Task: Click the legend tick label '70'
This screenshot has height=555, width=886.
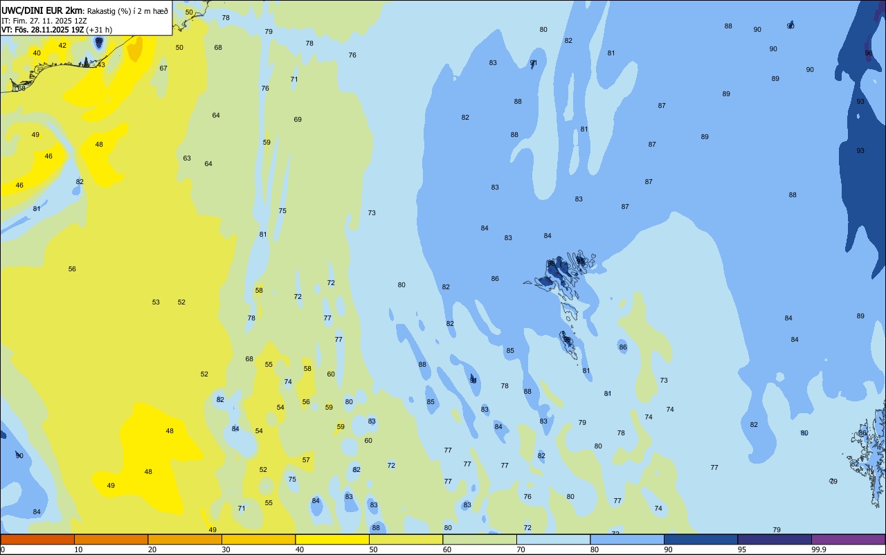Action: [x=521, y=549]
